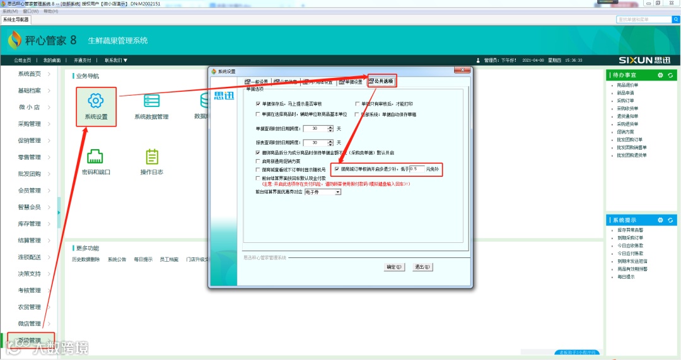This screenshot has height=360, width=681.
Task: Open 员工档案 under 更多功能
Action: pyautogui.click(x=169, y=259)
